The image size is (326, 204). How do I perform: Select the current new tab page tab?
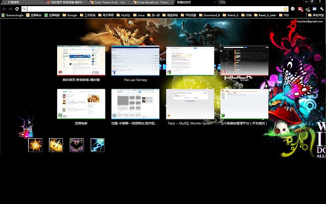[196, 2]
